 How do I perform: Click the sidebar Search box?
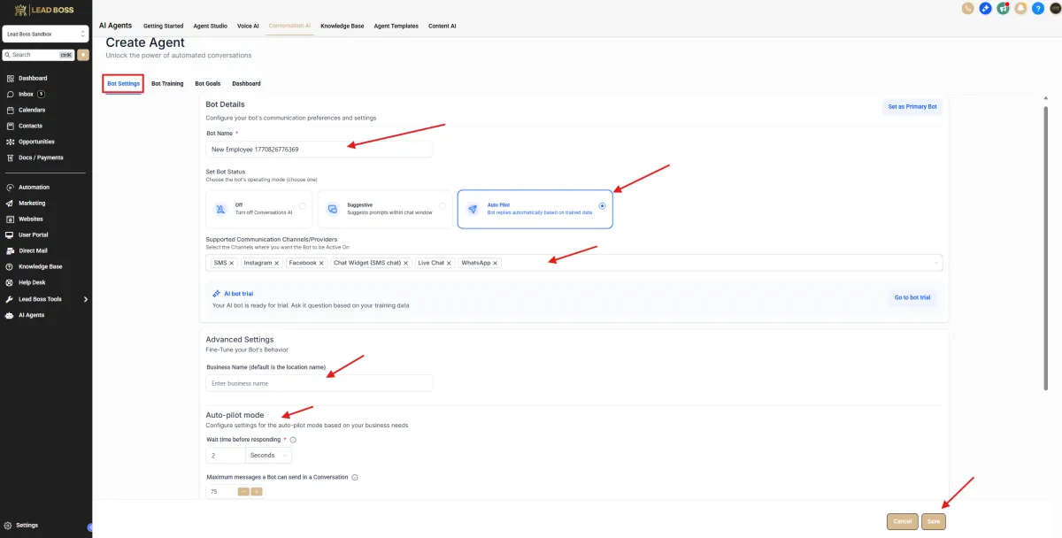pyautogui.click(x=39, y=55)
